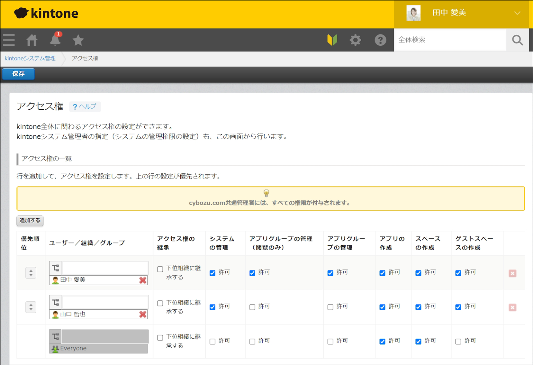533x365 pixels.
Task: Open the hamburger menu icon
Action: pos(9,40)
